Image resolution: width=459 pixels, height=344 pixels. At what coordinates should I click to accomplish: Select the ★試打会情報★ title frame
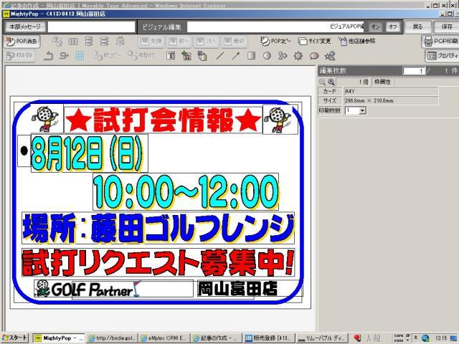(x=163, y=120)
